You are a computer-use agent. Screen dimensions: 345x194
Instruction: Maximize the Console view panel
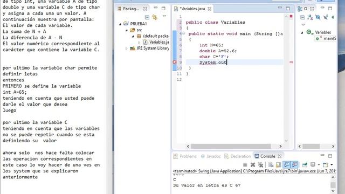point(330,156)
